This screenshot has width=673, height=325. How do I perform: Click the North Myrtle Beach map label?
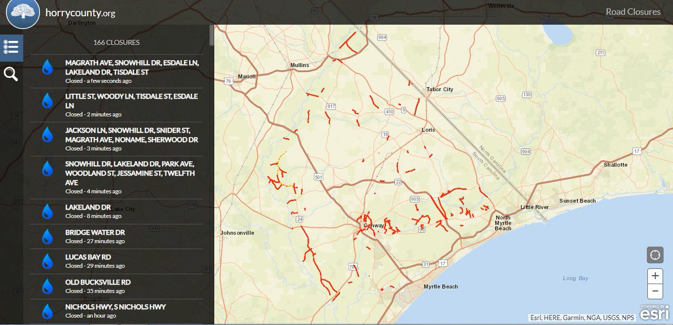click(503, 222)
